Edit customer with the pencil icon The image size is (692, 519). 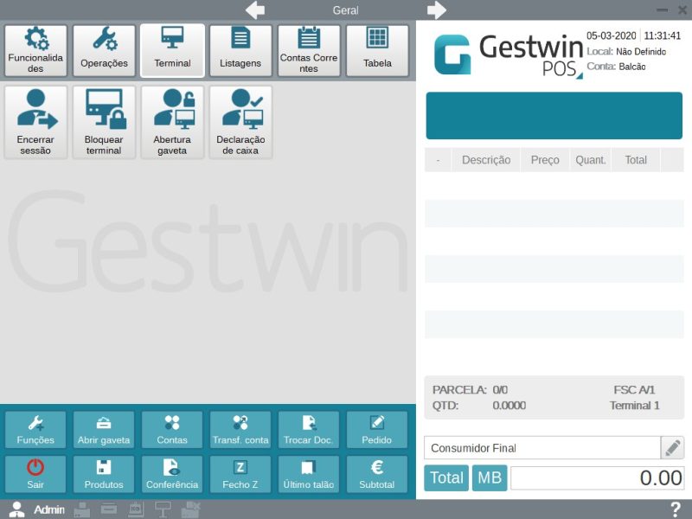pyautogui.click(x=672, y=448)
